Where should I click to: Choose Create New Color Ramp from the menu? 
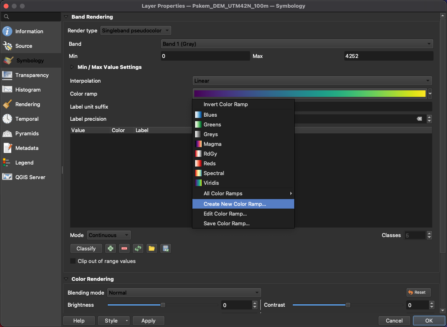pyautogui.click(x=235, y=204)
